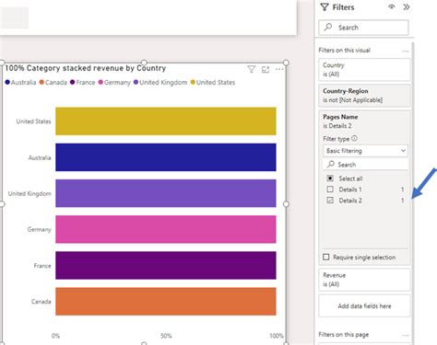Viewport: 437px width, 345px height.
Task: Select the dark blue Australia bar
Action: click(x=166, y=157)
